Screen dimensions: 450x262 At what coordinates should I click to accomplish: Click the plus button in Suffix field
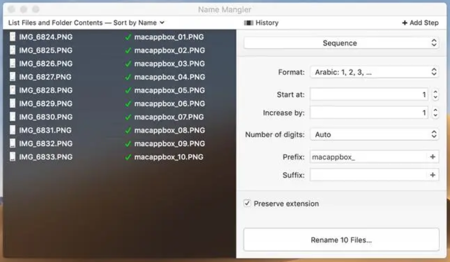[433, 175]
